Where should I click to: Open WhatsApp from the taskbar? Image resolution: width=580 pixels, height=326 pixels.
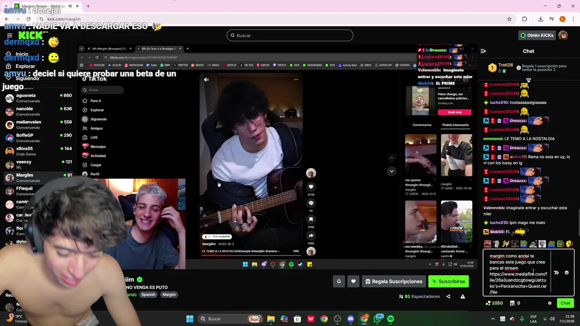click(377, 319)
